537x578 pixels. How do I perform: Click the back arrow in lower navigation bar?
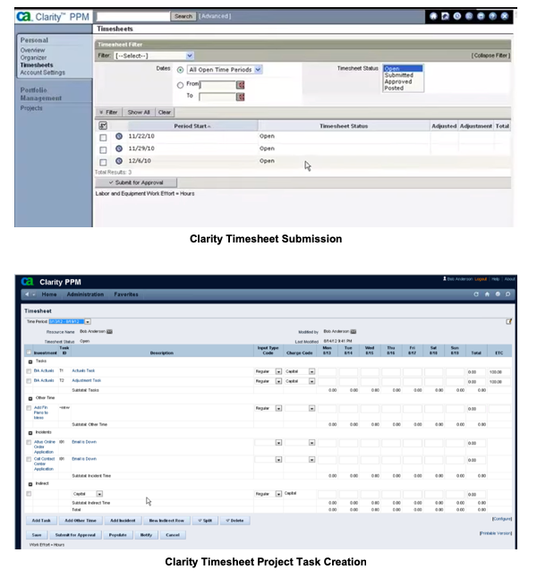[27, 294]
